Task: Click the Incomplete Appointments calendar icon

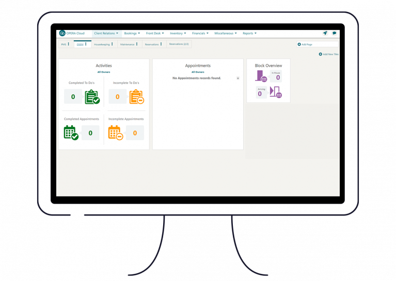Action: (116, 133)
